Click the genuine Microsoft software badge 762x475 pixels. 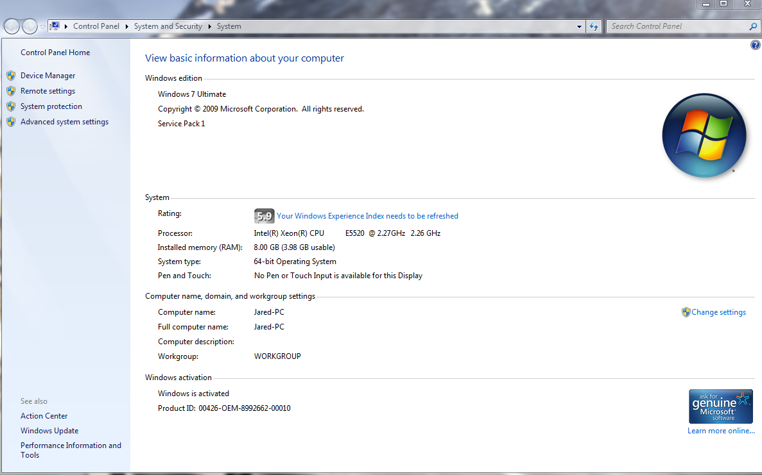(721, 406)
